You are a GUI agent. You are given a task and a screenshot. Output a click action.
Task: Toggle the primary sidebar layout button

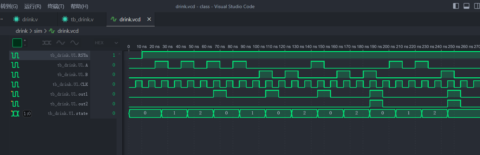(x=456, y=6)
